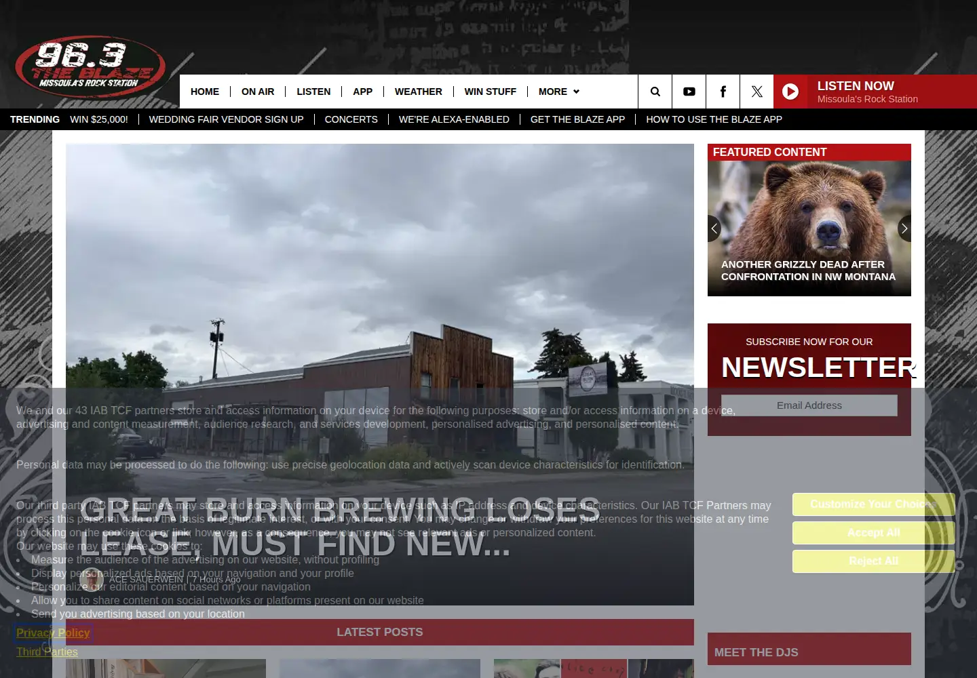Viewport: 977px width, 678px height.
Task: Open the App menu item
Action: coord(363,92)
